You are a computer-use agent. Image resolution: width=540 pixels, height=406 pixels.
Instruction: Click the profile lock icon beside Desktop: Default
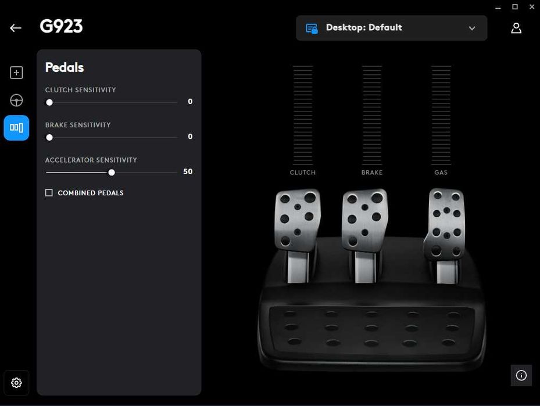tap(312, 28)
